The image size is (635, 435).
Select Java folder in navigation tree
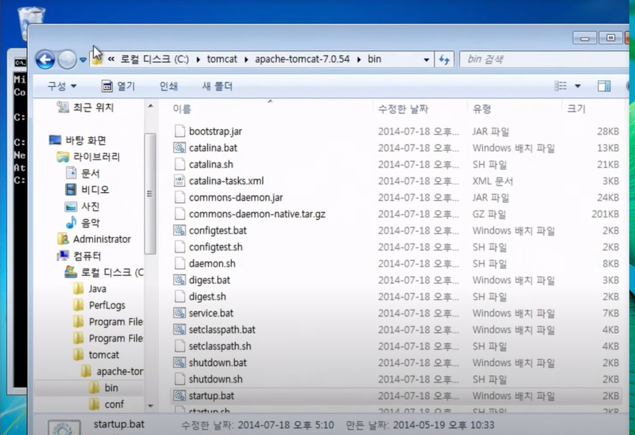[x=90, y=289]
